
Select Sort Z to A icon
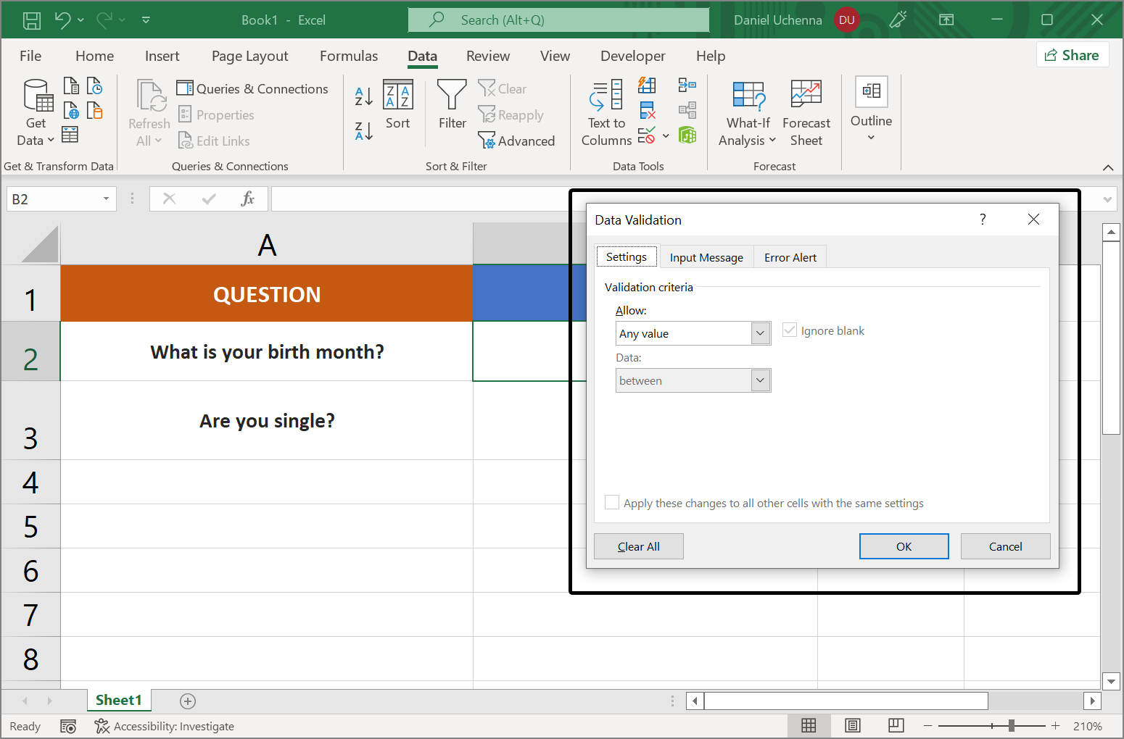[x=363, y=131]
